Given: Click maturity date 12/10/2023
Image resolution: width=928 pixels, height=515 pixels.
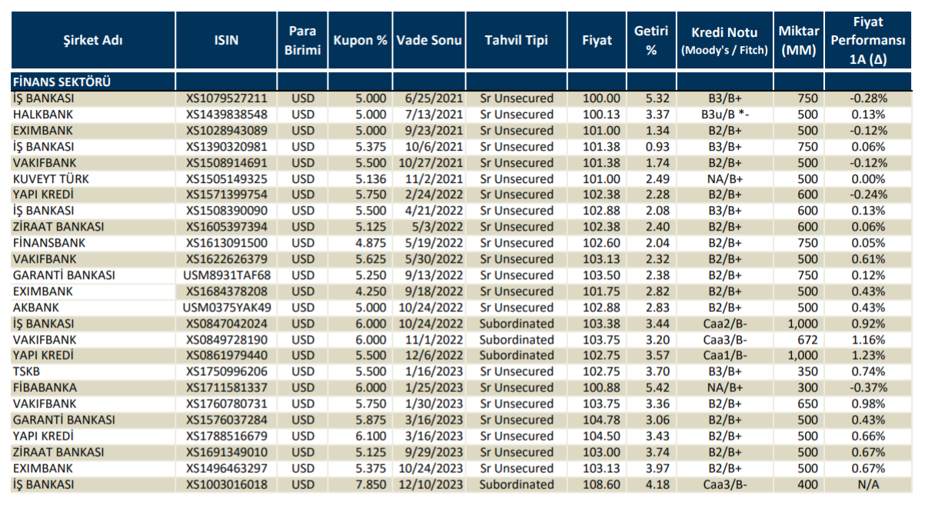Looking at the screenshot, I should pos(430,485).
